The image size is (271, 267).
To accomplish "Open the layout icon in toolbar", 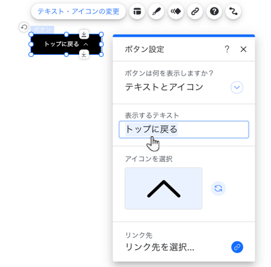I will click(137, 12).
